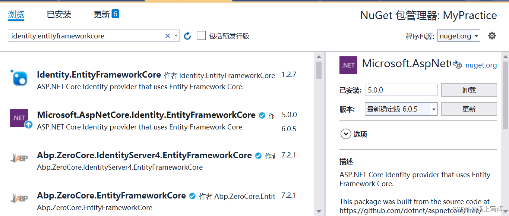This screenshot has width=509, height=216.
Task: Click the Abp.ZeroCore.IdentityServer4.EntityFrameworkCore description line
Action: (x=120, y=167)
